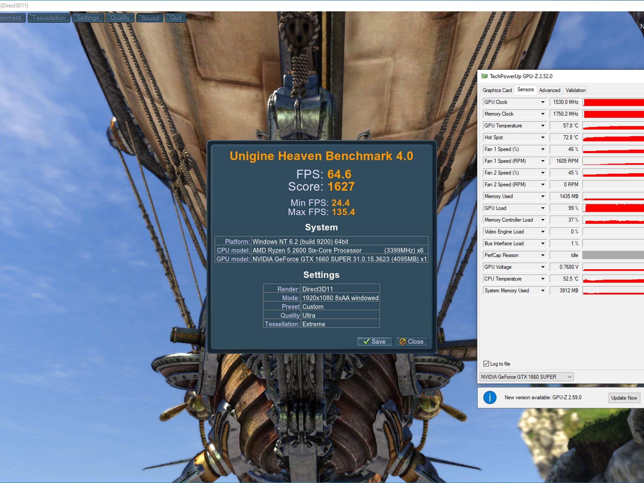The height and width of the screenshot is (483, 644).
Task: Open the GPU Load sensor dropdown
Action: pyautogui.click(x=543, y=208)
